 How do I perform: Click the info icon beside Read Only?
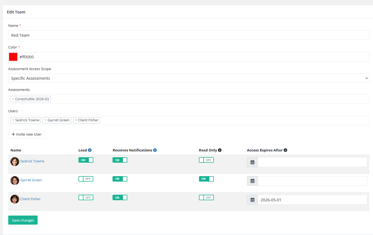click(x=220, y=150)
